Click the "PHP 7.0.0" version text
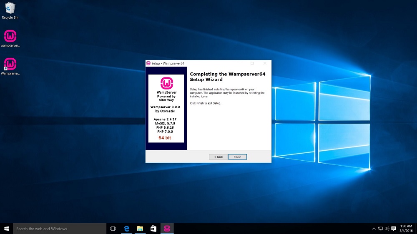This screenshot has width=417, height=234. [165, 132]
